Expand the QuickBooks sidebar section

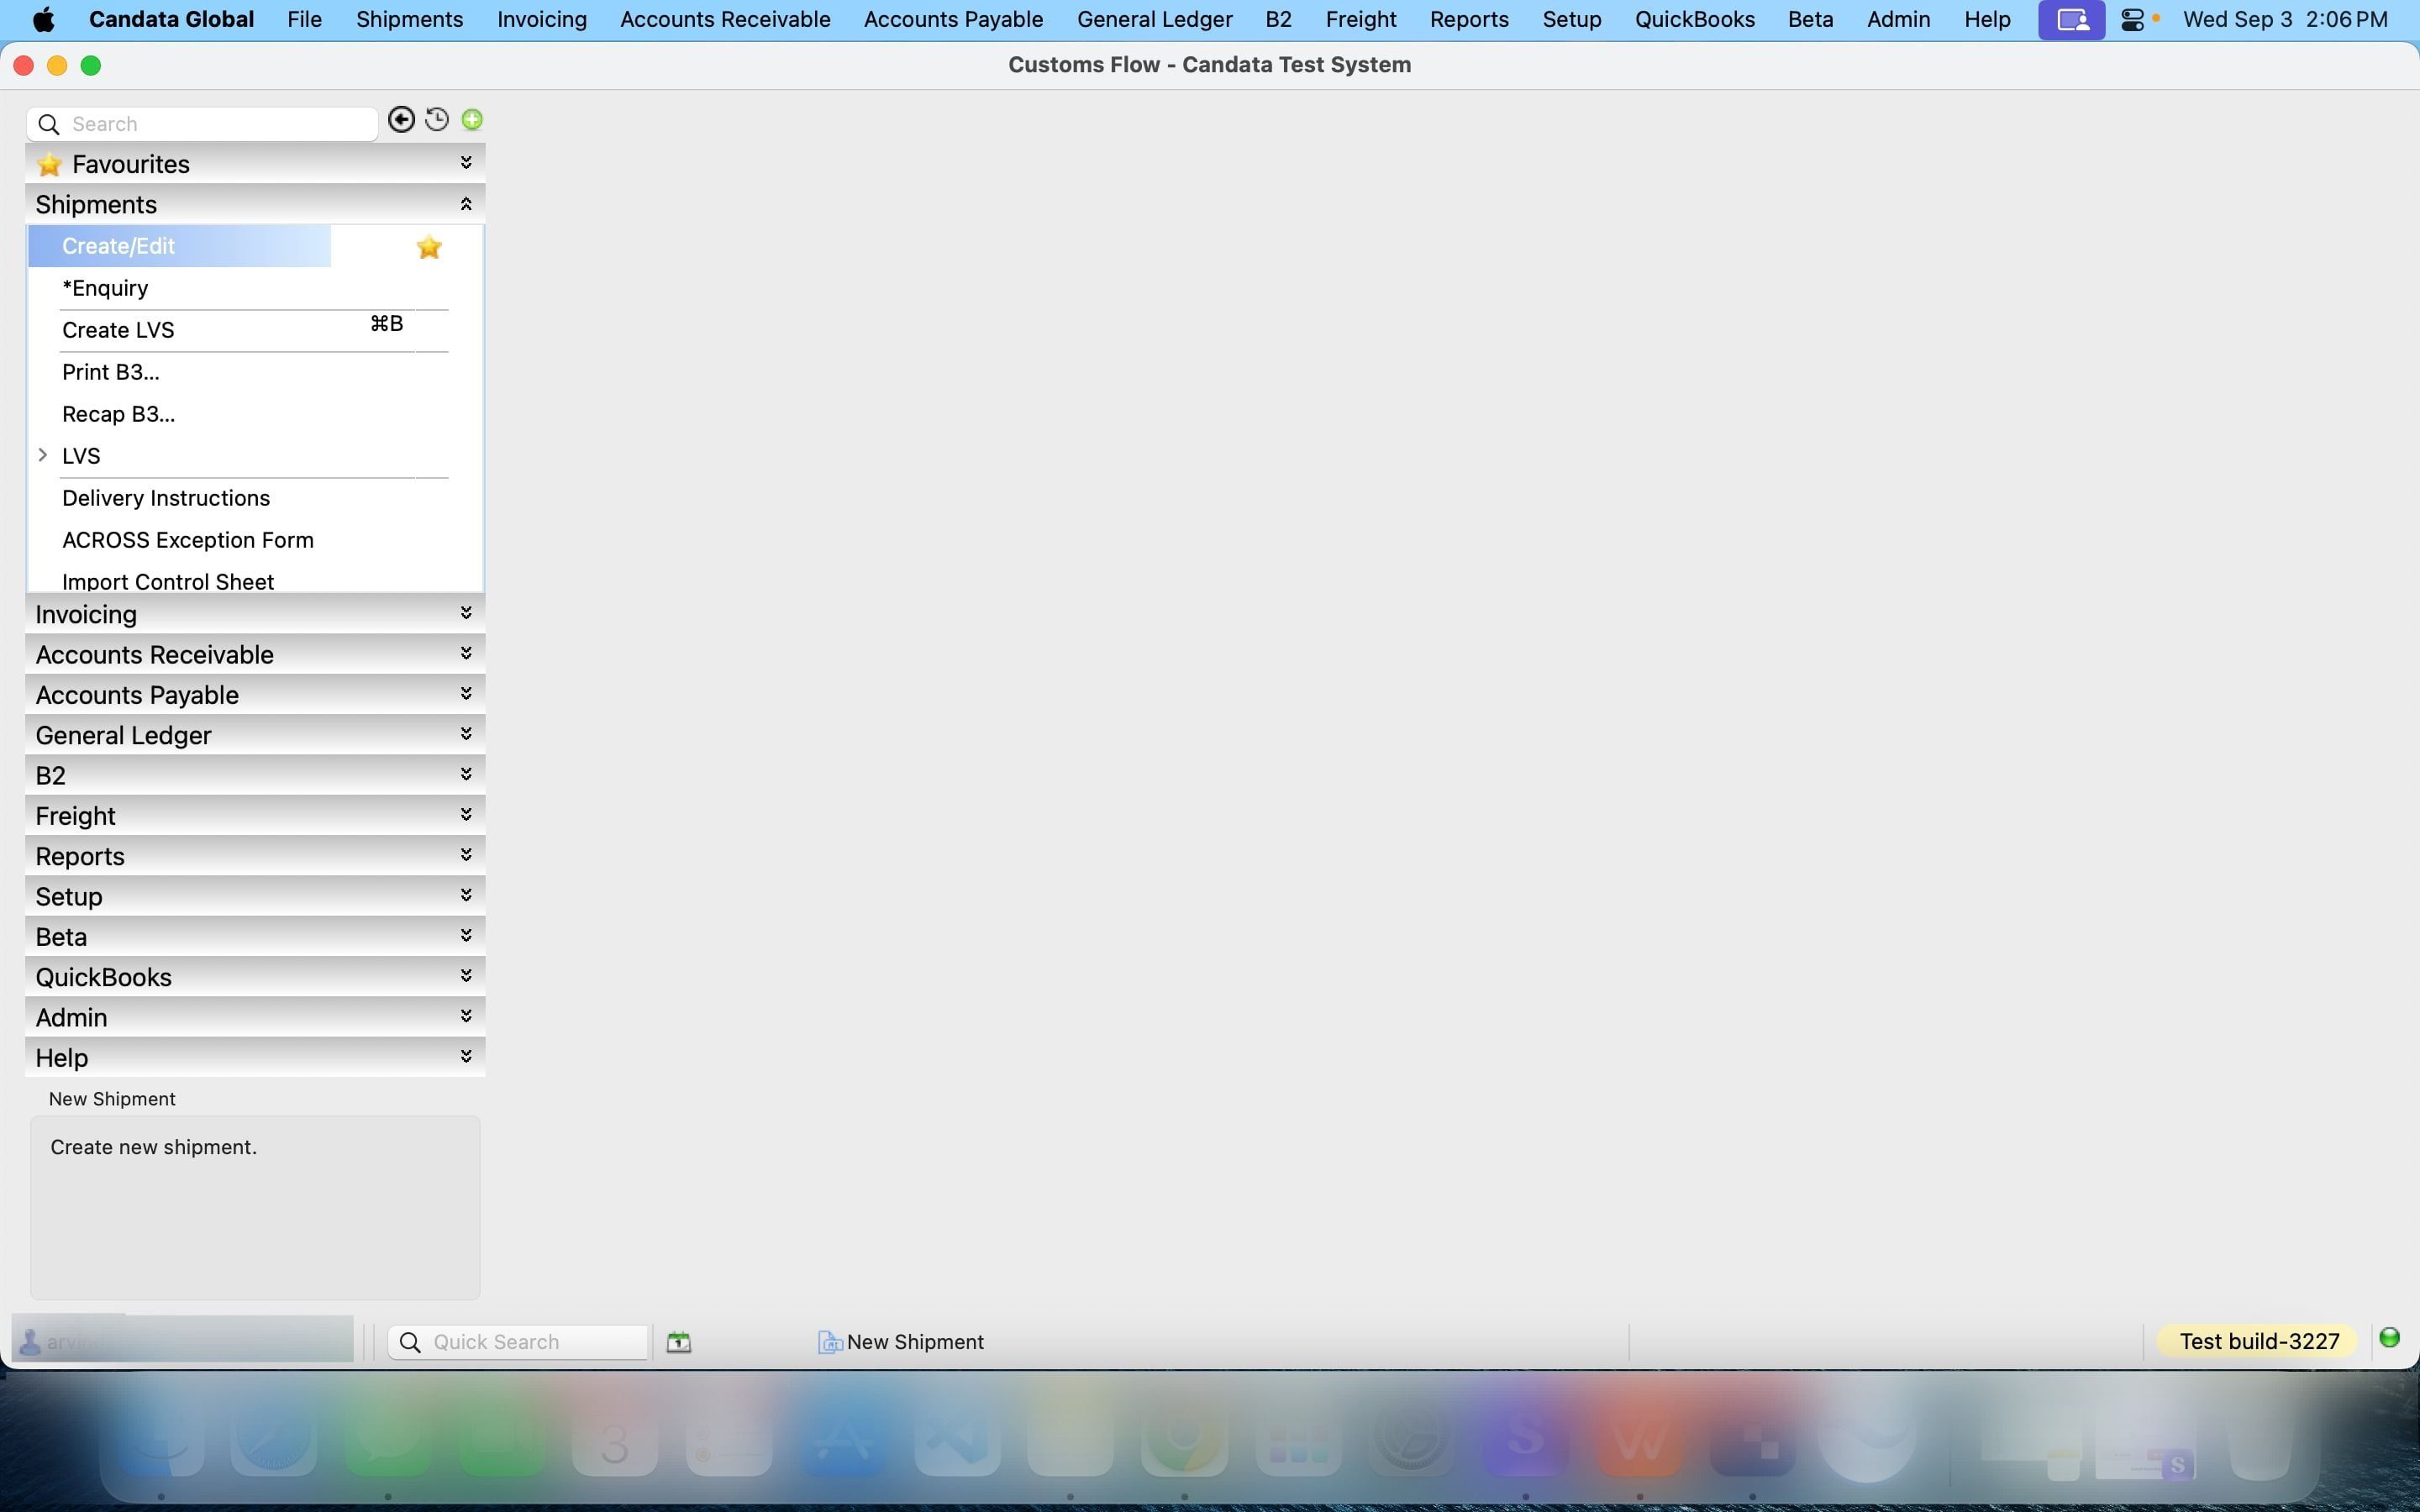466,975
